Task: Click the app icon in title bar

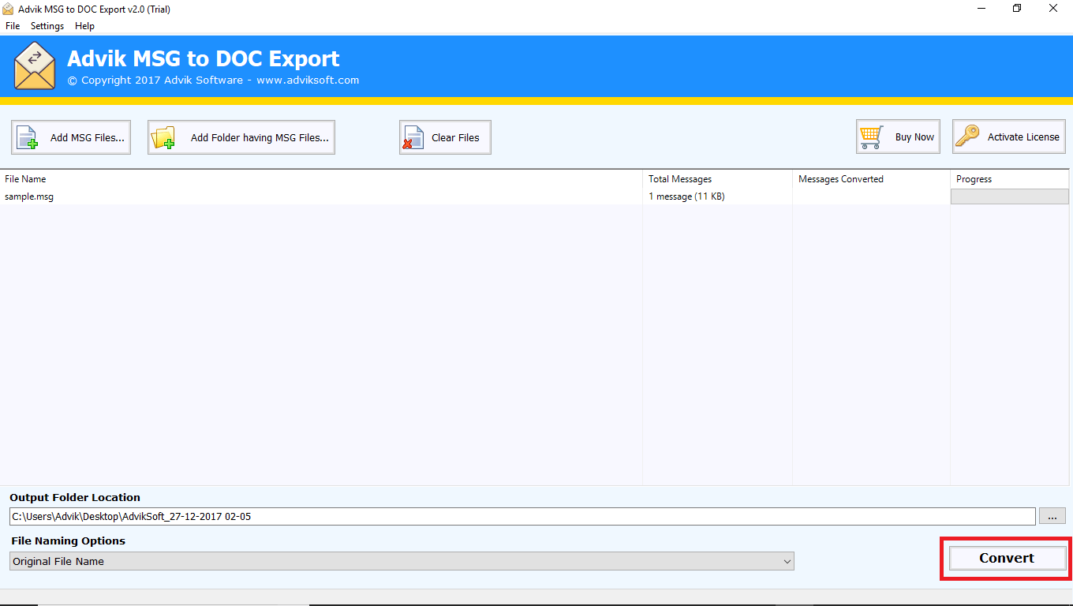Action: 9,9
